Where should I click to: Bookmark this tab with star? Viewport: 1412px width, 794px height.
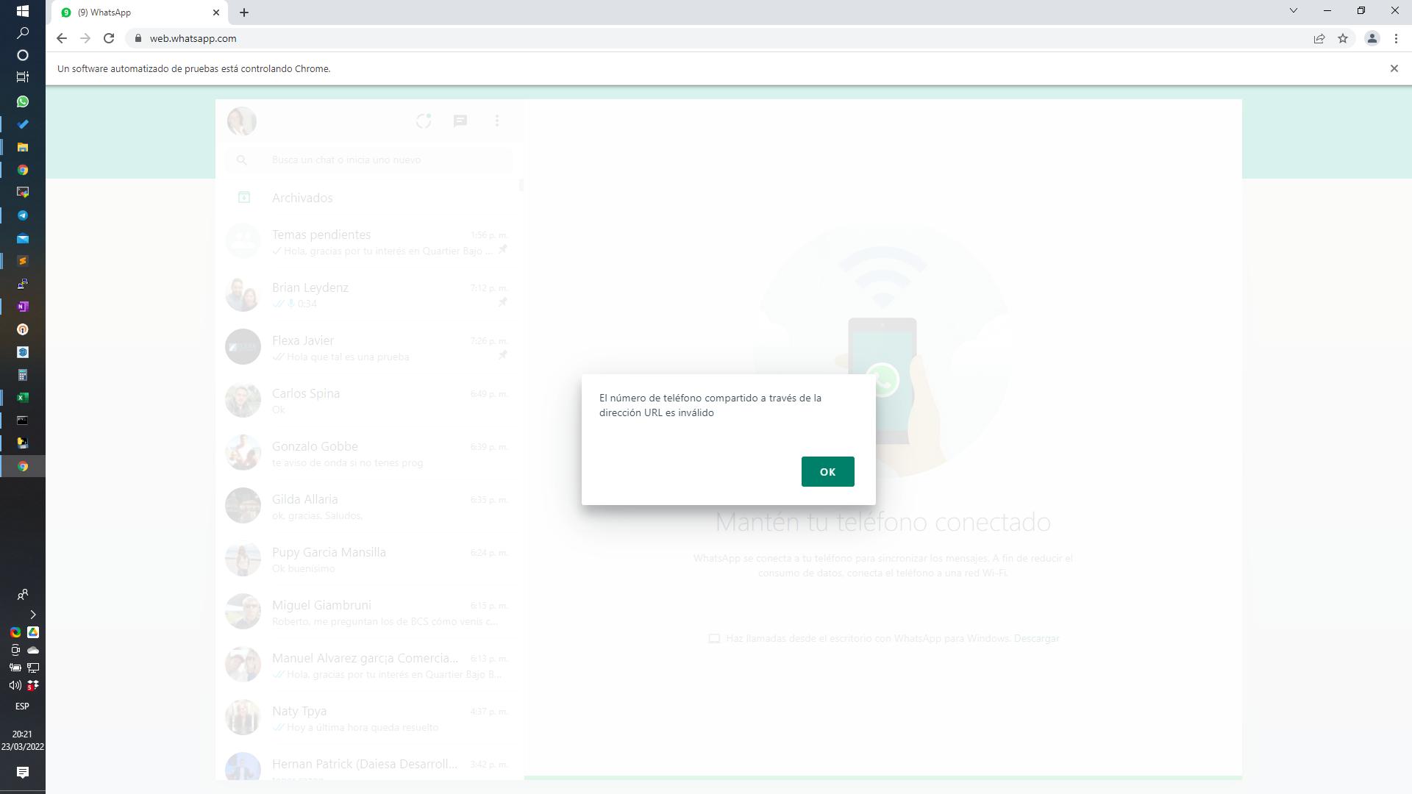[x=1343, y=38]
